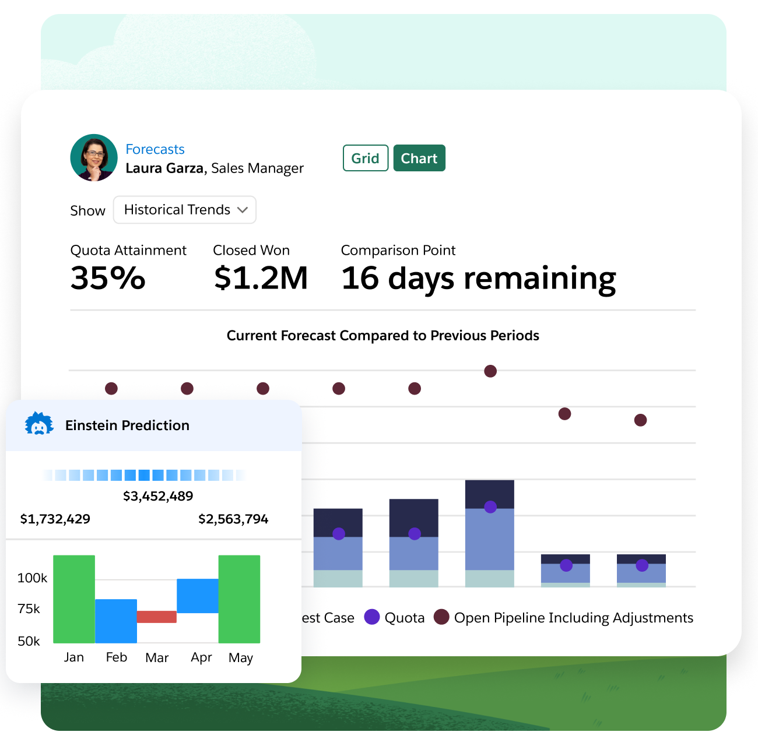Click the 50k axis label
This screenshot has width=758, height=746.
(29, 641)
